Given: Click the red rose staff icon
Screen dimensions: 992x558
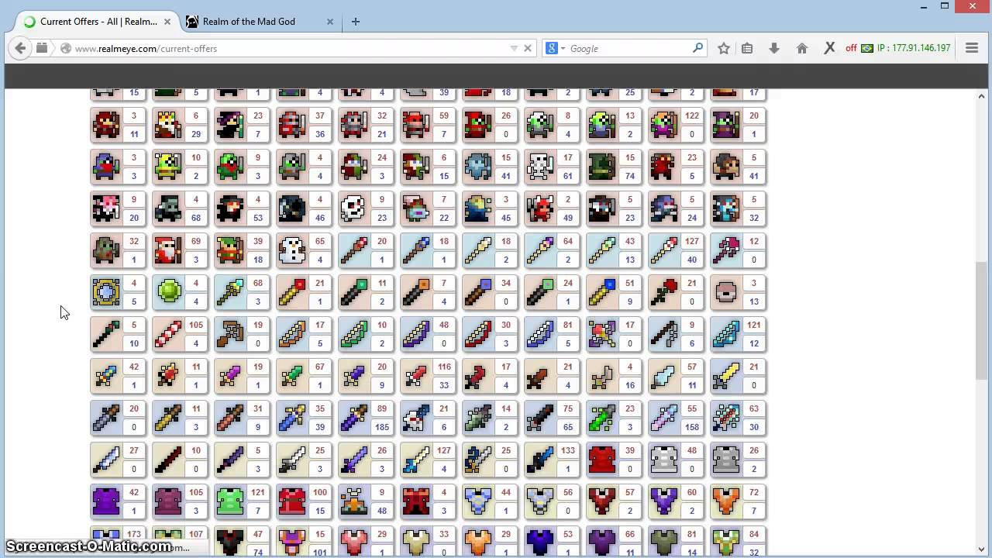Looking at the screenshot, I should pyautogui.click(x=664, y=292).
